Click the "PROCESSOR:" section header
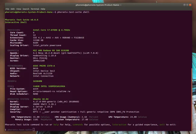This screenshot has width=196, height=134. 14,30
